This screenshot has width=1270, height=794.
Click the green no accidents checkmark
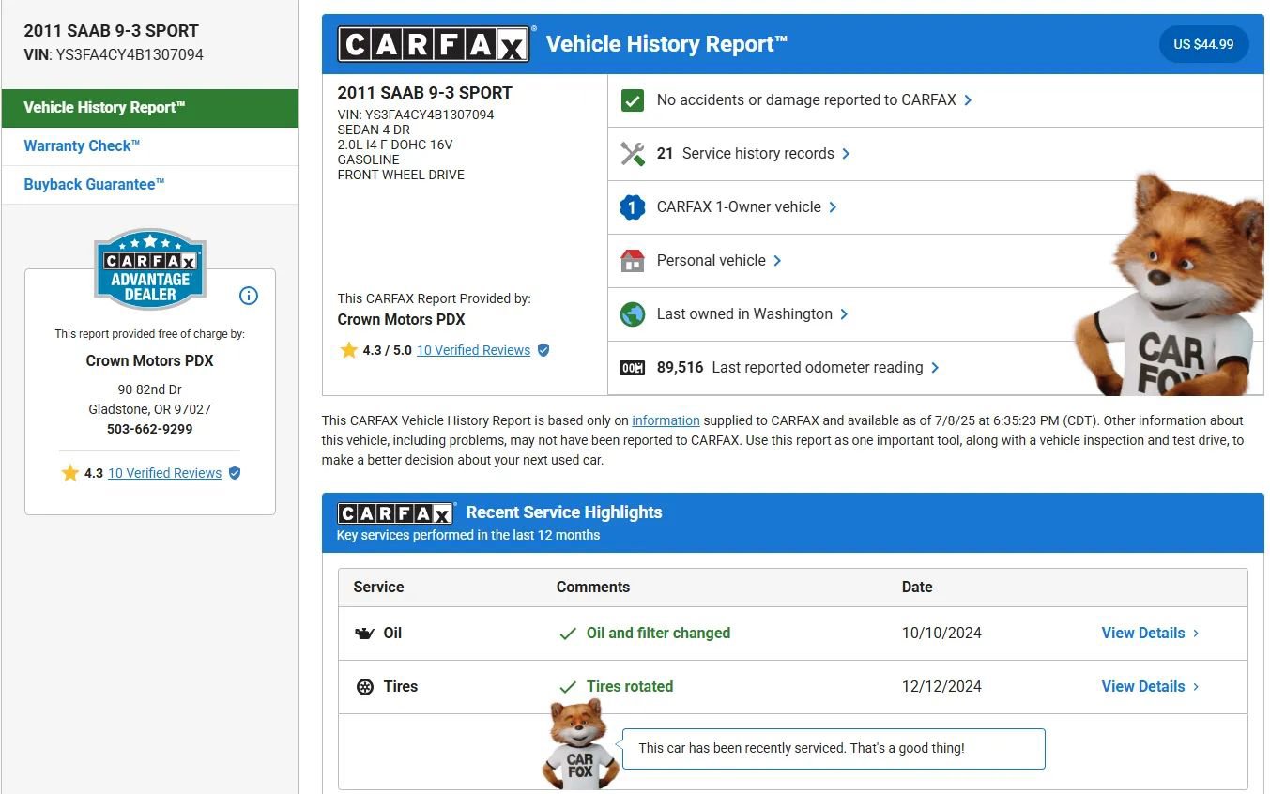pyautogui.click(x=633, y=100)
